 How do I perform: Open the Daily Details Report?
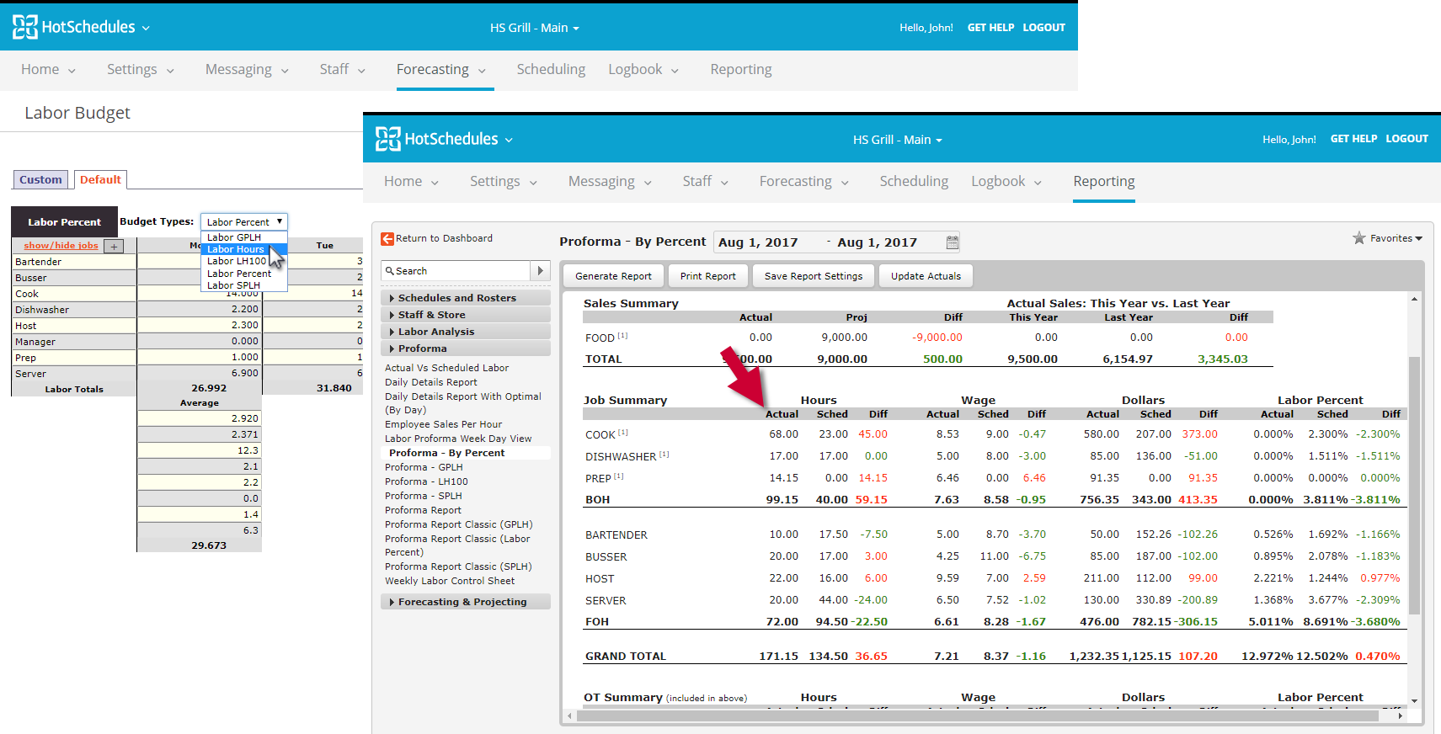pos(430,382)
